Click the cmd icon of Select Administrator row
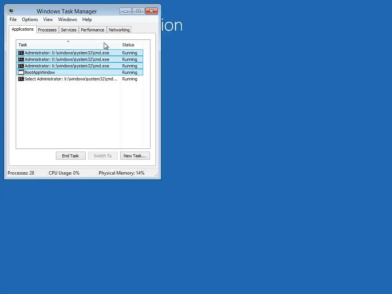This screenshot has width=392, height=294. [x=21, y=79]
